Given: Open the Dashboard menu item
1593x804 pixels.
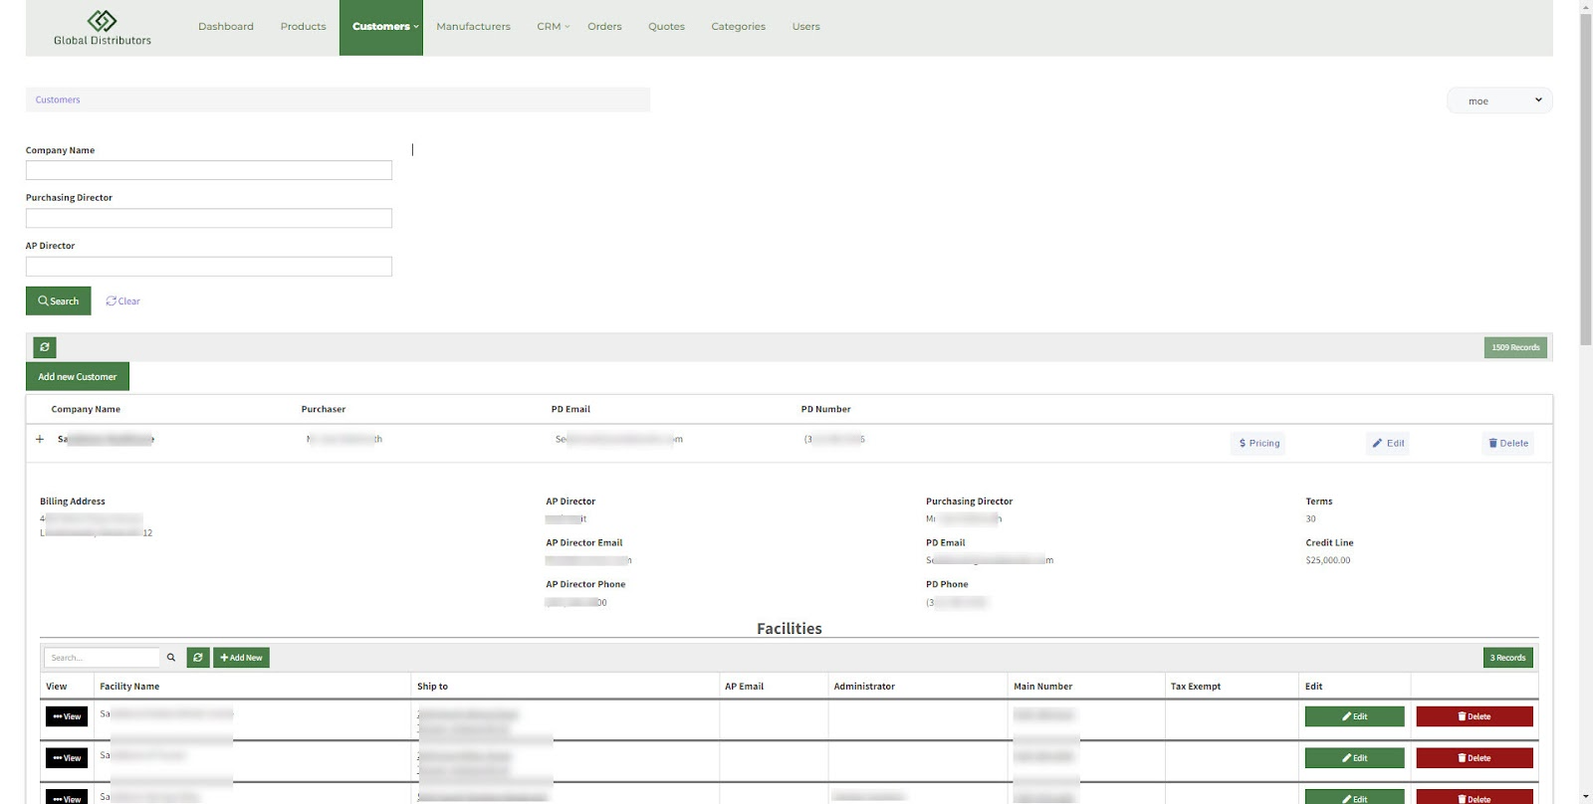Looking at the screenshot, I should tap(226, 27).
